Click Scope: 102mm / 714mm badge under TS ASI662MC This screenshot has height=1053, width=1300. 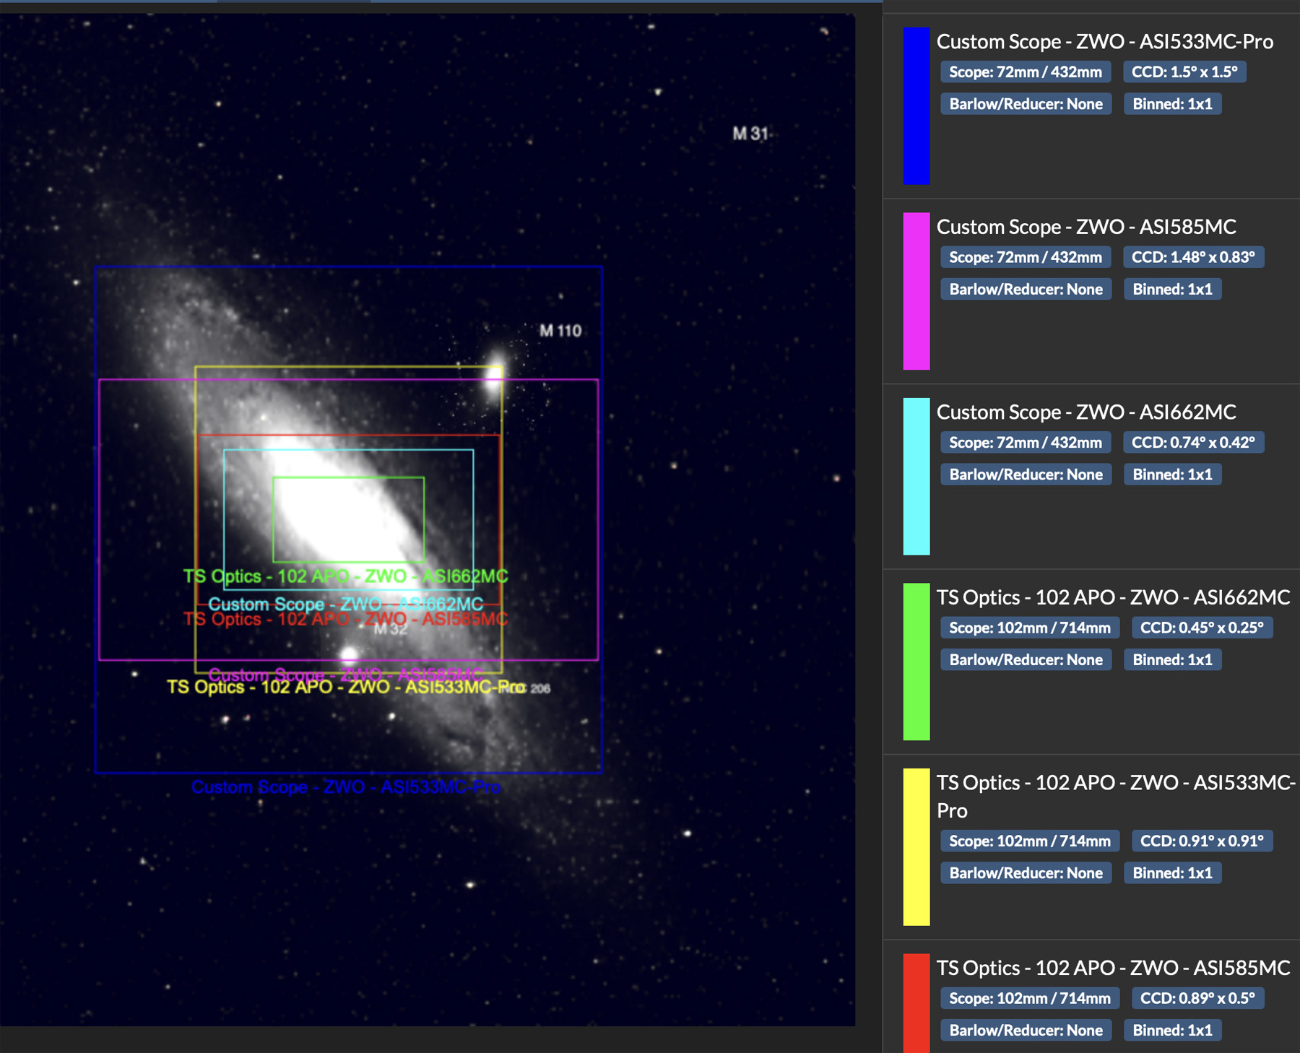pos(1030,628)
